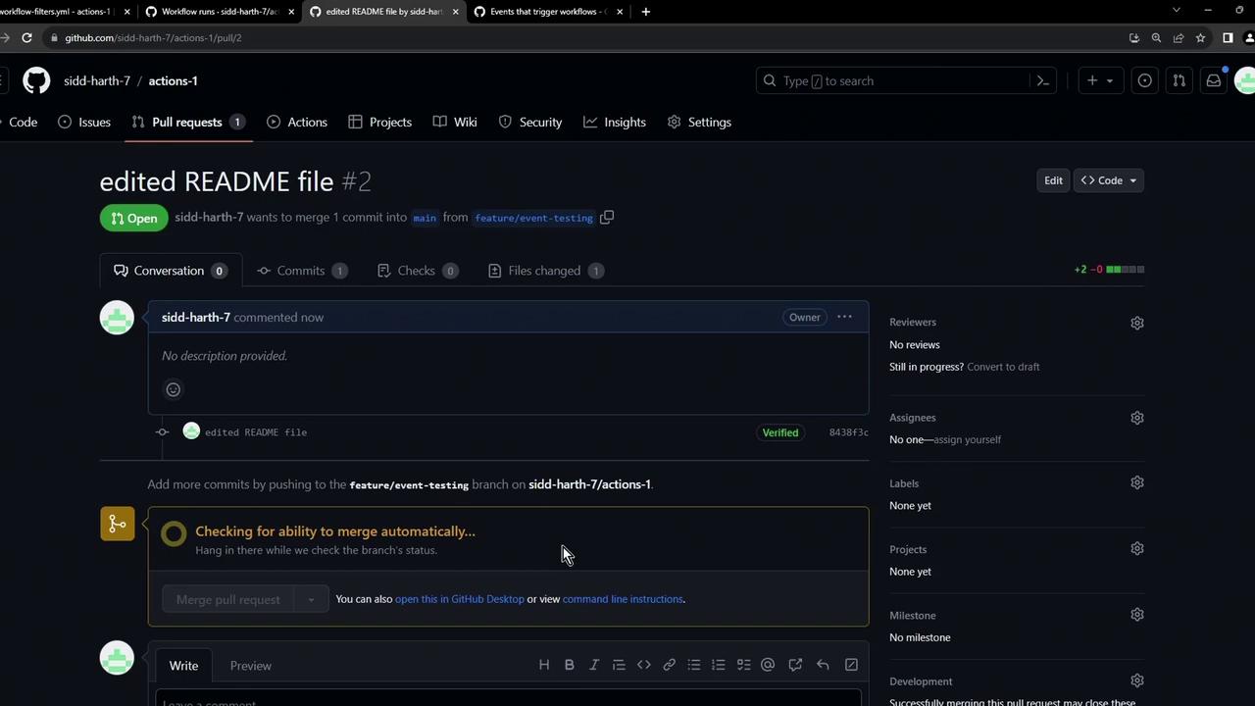The image size is (1255, 706).
Task: Open Development settings gear
Action: point(1137,681)
